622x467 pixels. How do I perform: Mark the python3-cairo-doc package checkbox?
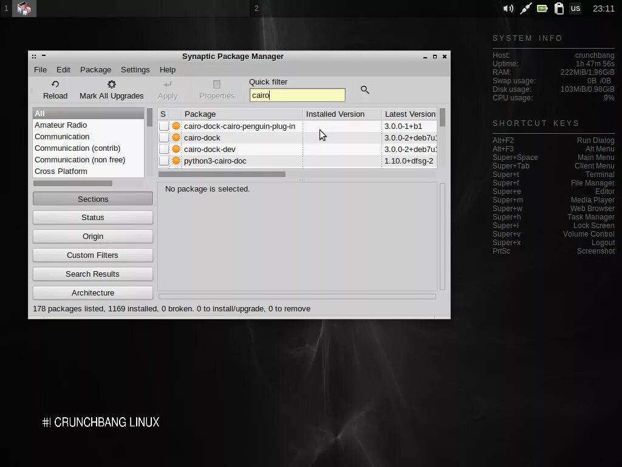164,161
